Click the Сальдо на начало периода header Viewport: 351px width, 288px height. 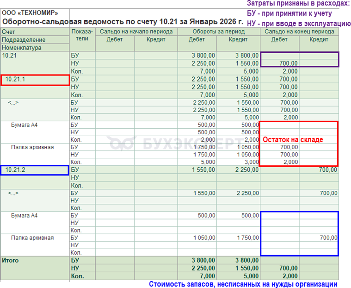pyautogui.click(x=136, y=31)
